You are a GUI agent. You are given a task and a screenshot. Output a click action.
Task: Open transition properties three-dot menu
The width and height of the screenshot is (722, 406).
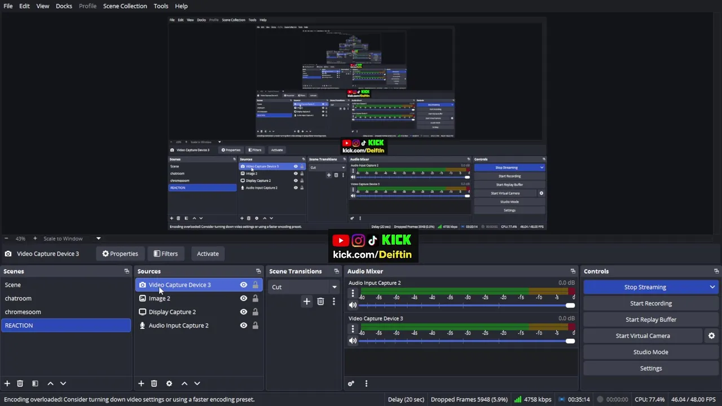pyautogui.click(x=333, y=302)
